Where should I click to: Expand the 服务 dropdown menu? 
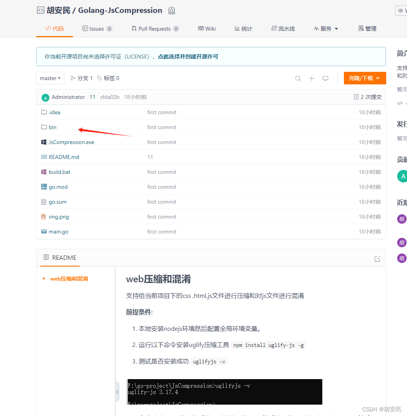coord(326,29)
